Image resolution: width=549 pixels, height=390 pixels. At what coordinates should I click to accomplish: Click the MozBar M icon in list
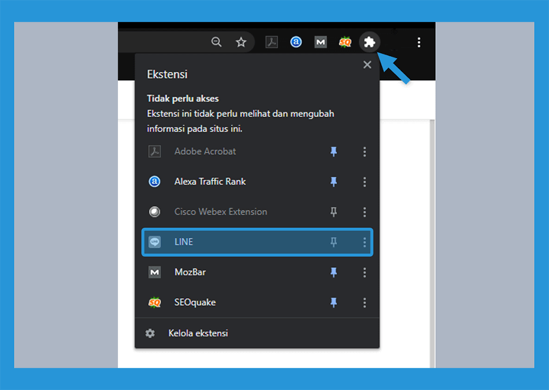pyautogui.click(x=154, y=272)
